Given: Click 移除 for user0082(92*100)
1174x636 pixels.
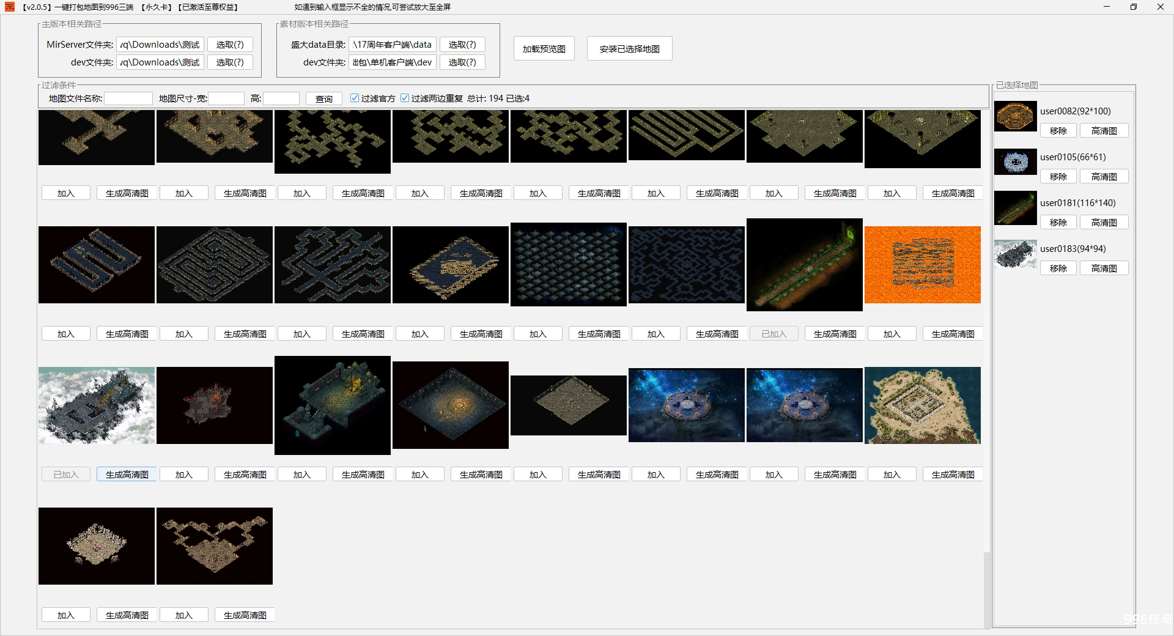Looking at the screenshot, I should click(x=1058, y=131).
